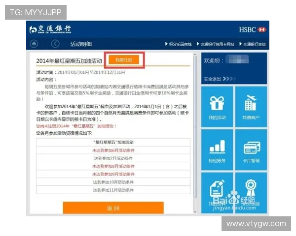Click the Bank of Communications logo

(x=50, y=29)
